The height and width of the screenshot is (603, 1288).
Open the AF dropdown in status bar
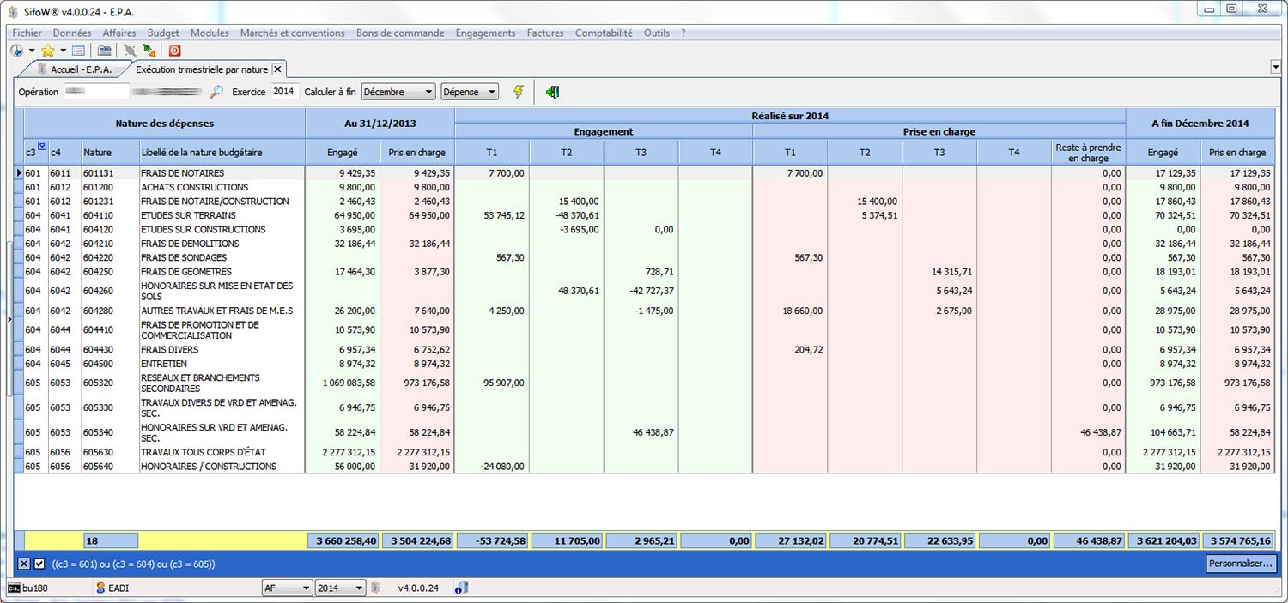tap(287, 588)
